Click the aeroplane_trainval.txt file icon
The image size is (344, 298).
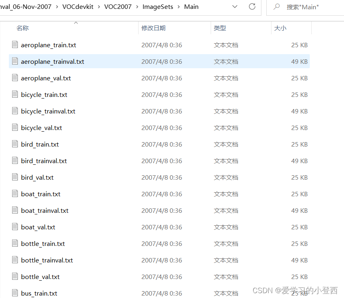(x=15, y=61)
